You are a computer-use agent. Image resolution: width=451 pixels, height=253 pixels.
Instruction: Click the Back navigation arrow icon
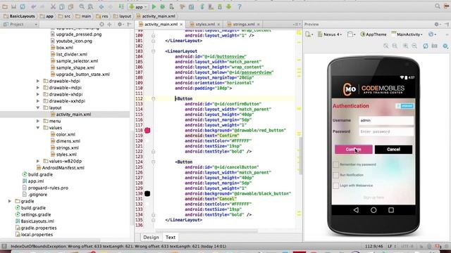click(101, 6)
